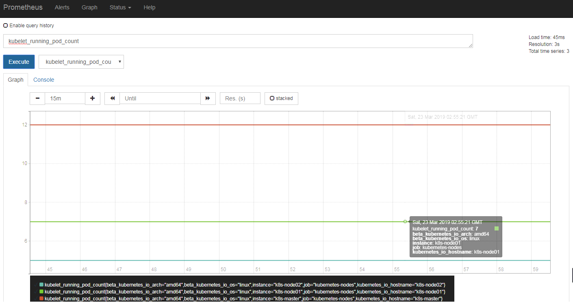The height and width of the screenshot is (302, 573).
Task: Click the red k8s-master legend color swatch
Action: [41, 299]
